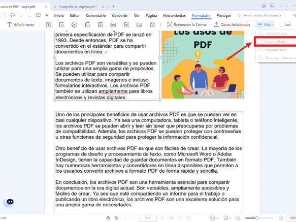This screenshot has width=296, height=222.
Task: Click the undo arrow
Action: point(21,15)
